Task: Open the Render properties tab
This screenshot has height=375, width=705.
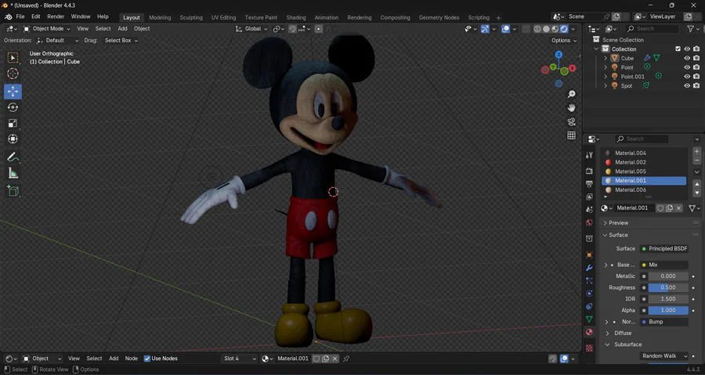Action: (x=589, y=171)
